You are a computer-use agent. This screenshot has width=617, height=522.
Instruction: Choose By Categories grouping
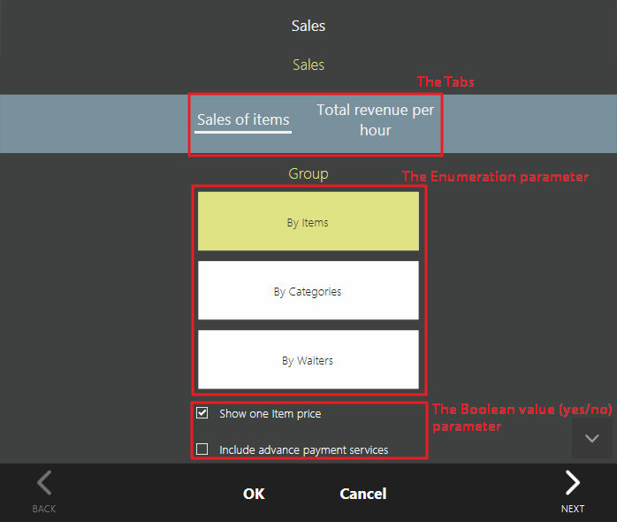pos(308,291)
